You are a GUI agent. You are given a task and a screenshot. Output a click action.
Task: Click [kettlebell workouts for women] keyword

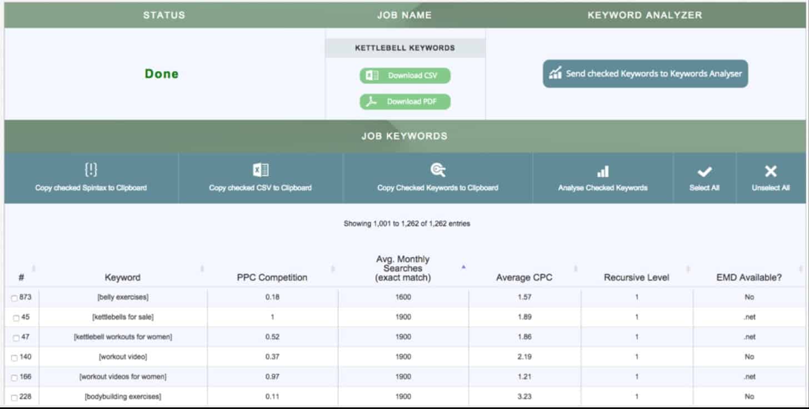pos(123,337)
